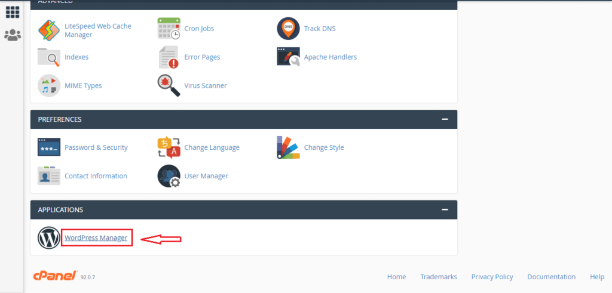612x293 pixels.
Task: Open the Error Pages link
Action: (202, 57)
